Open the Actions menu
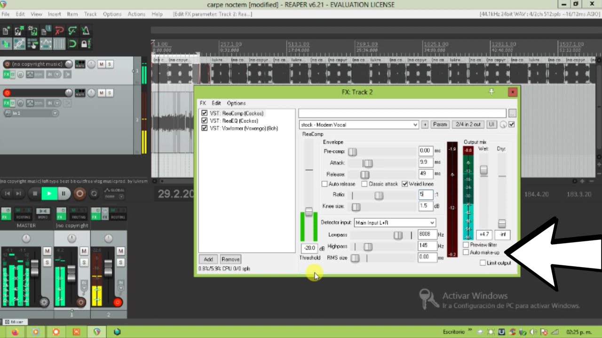602x338 pixels. click(136, 14)
